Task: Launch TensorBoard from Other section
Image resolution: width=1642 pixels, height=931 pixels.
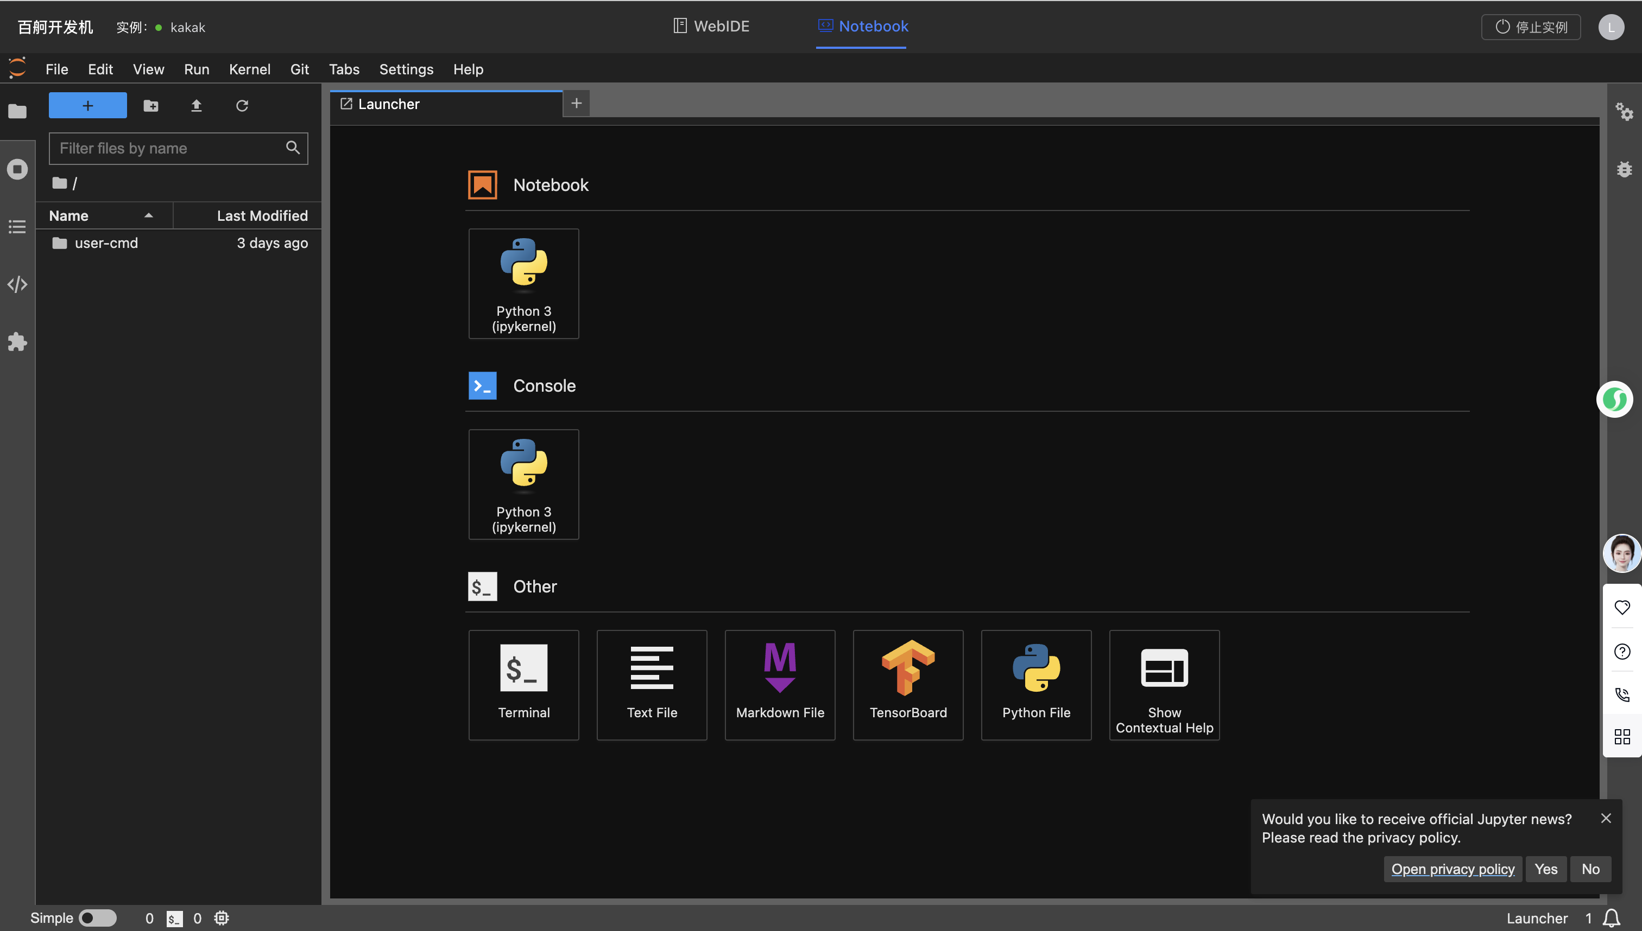Action: tap(907, 684)
